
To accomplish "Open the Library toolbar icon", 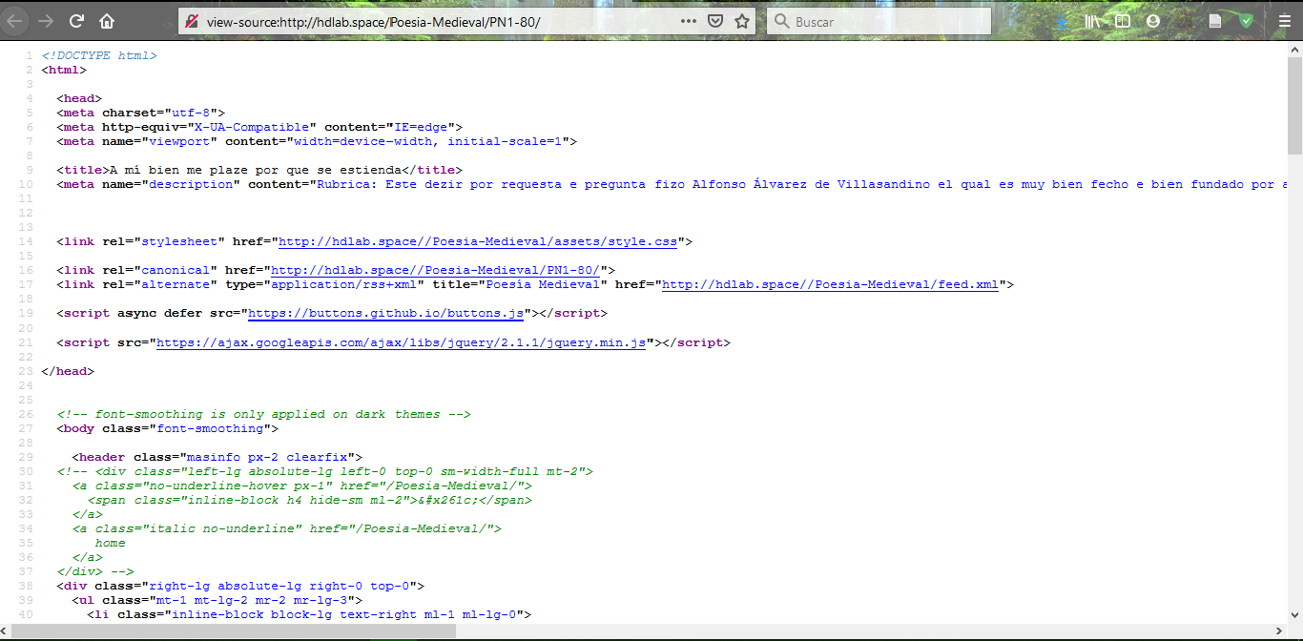I will coord(1092,21).
